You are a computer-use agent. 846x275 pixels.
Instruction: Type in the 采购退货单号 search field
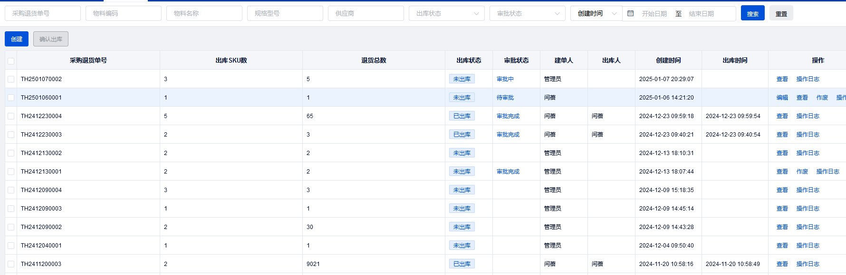pyautogui.click(x=43, y=14)
